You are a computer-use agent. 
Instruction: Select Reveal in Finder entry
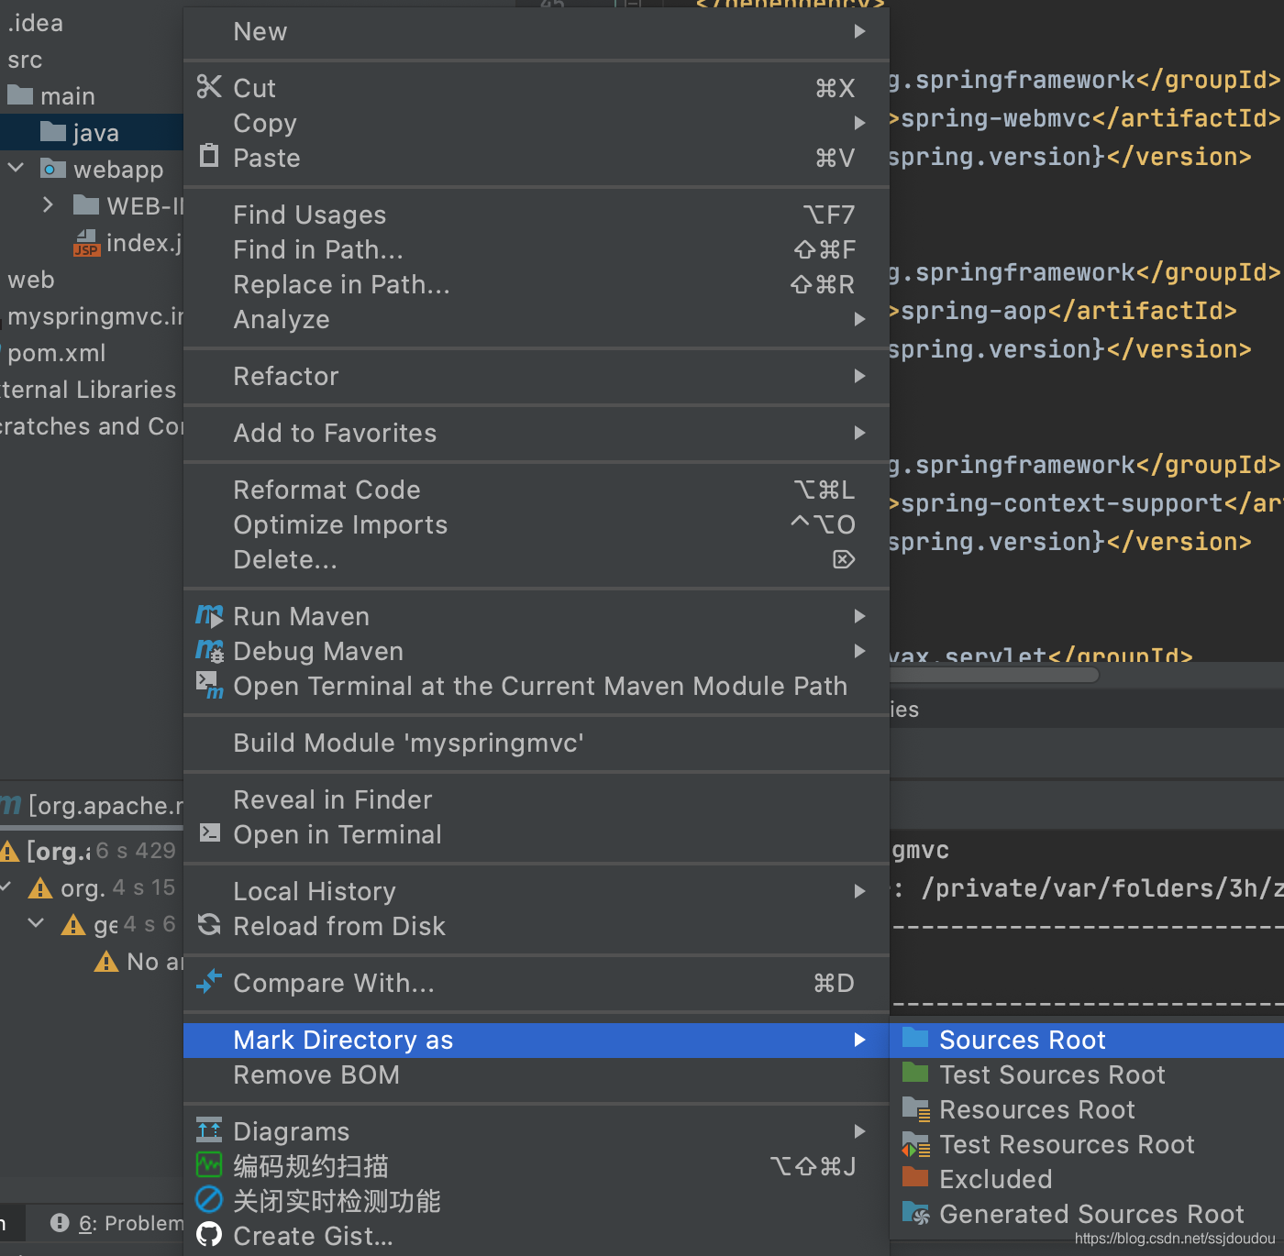(537, 799)
